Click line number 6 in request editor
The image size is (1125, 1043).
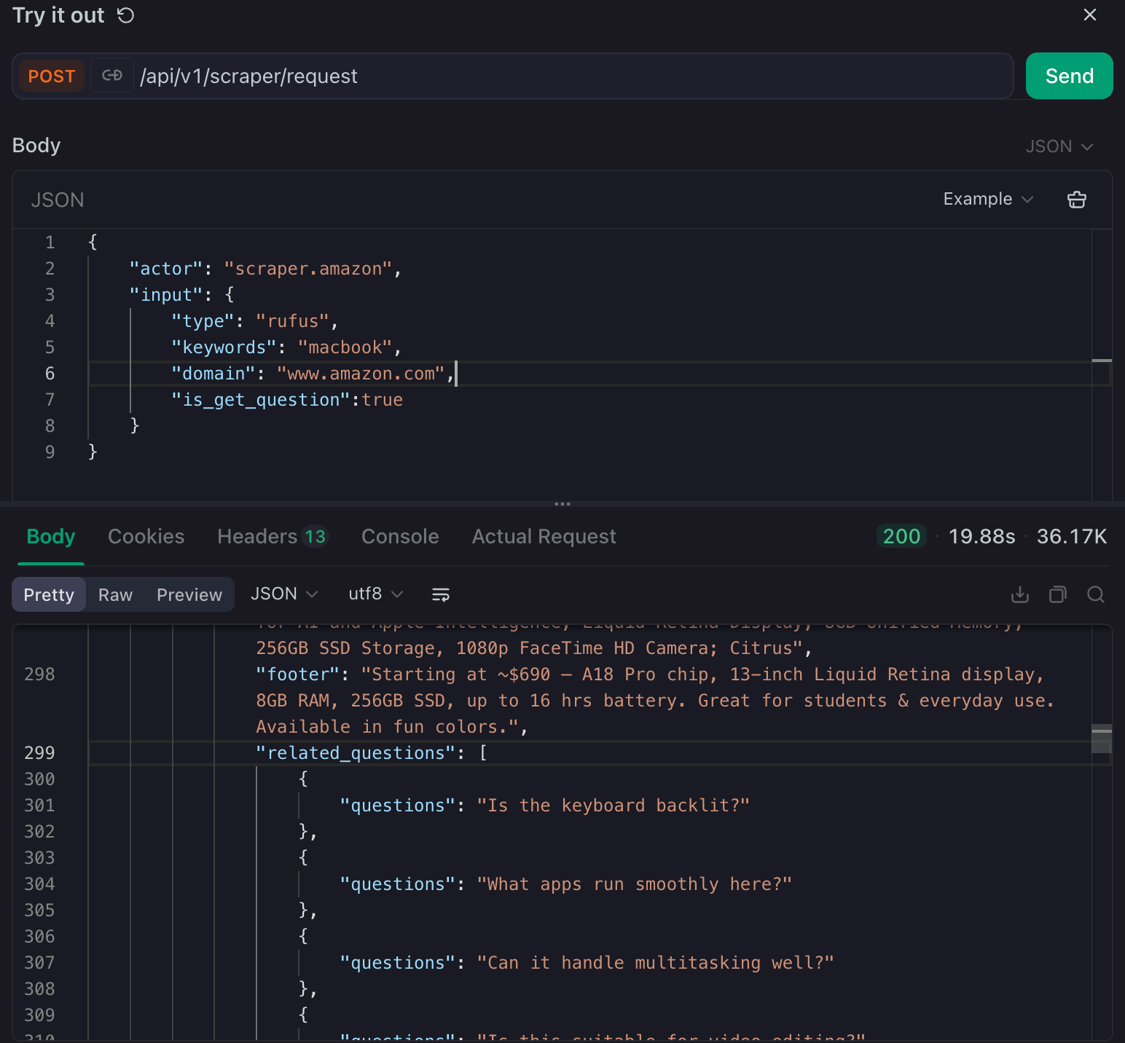coord(50,374)
